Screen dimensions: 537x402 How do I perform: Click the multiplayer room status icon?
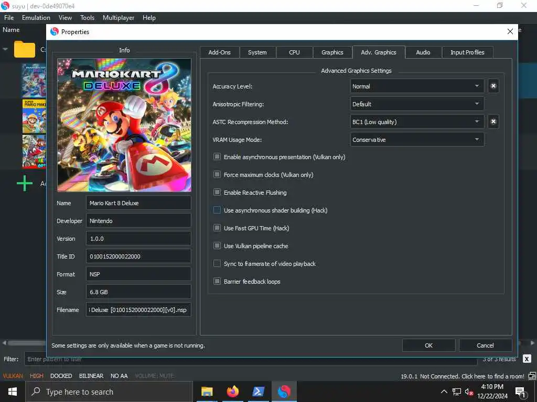coord(532,376)
